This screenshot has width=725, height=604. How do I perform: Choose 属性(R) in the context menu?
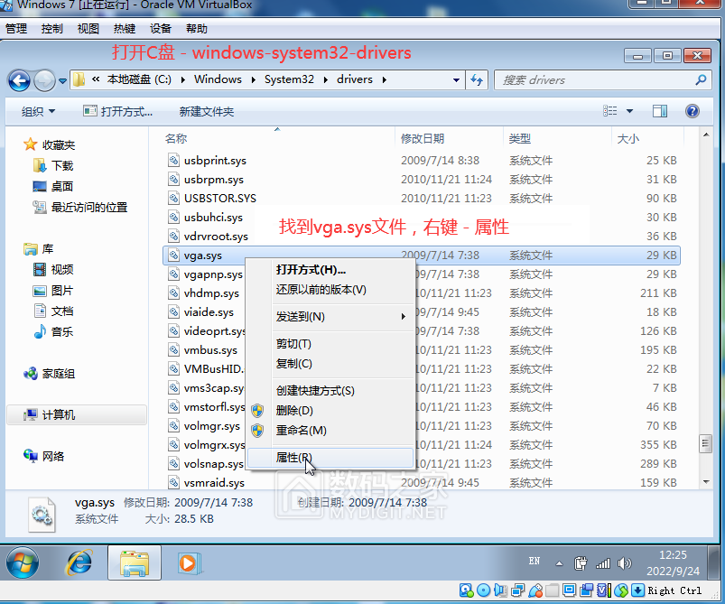pyautogui.click(x=293, y=458)
